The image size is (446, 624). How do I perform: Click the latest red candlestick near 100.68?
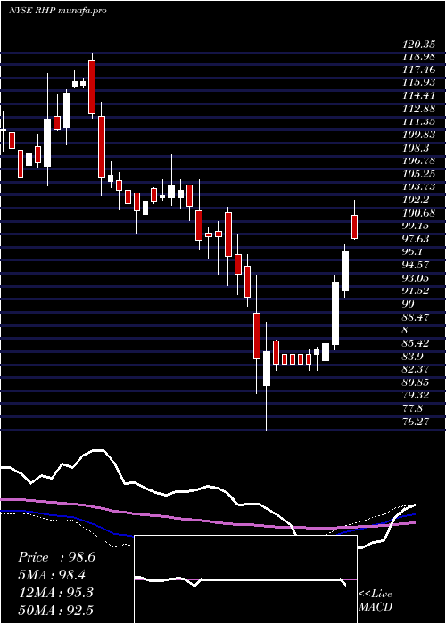(x=354, y=226)
